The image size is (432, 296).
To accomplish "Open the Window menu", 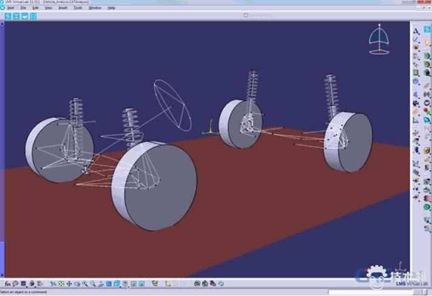I will click(x=95, y=8).
